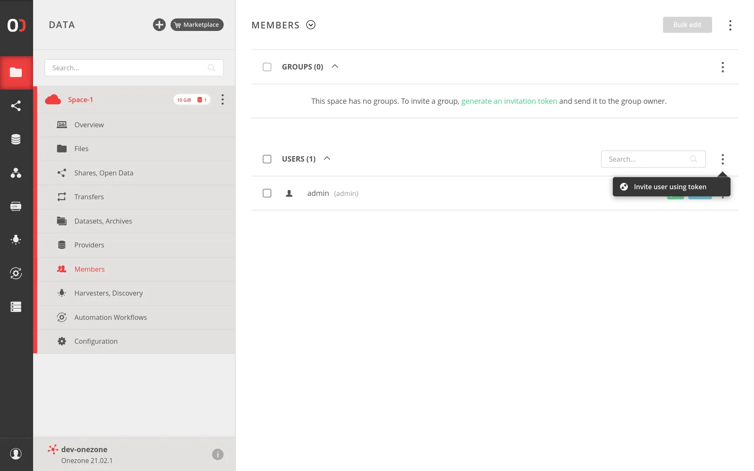Image resolution: width=754 pixels, height=471 pixels.
Task: Collapse the GROUPS section with its chevron
Action: [x=334, y=66]
